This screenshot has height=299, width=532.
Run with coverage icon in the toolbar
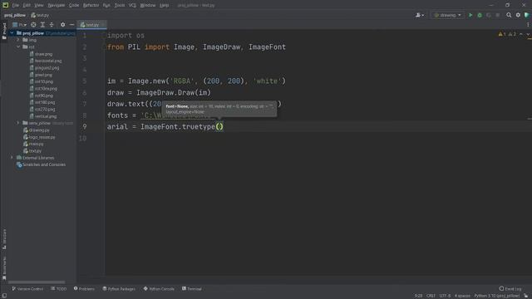click(489, 15)
